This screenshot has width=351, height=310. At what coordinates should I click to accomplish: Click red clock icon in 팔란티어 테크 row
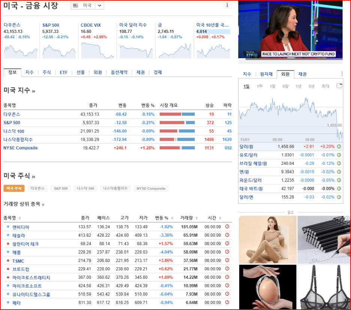(x=227, y=243)
